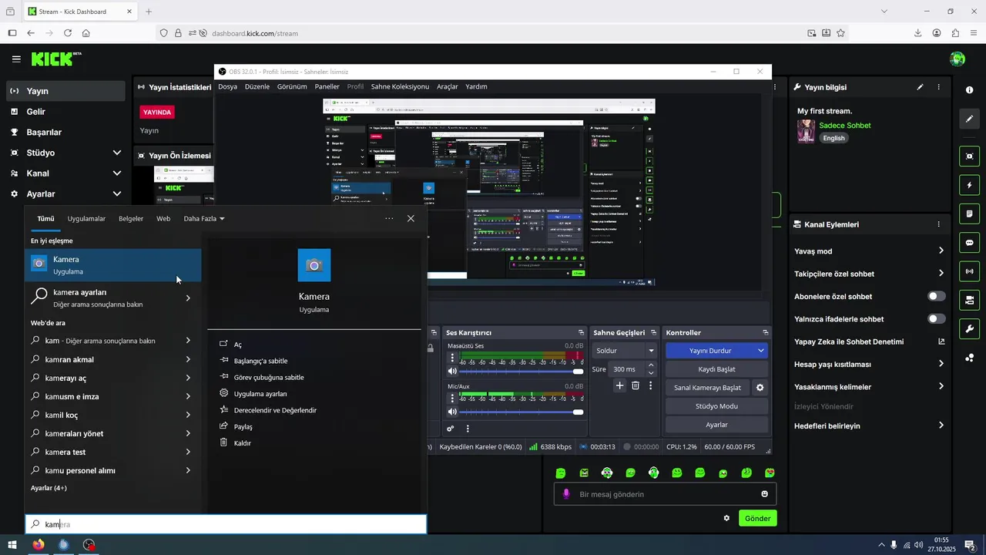This screenshot has height=555, width=986.
Task: Increase the Süre transition duration stepper
Action: [651, 365]
